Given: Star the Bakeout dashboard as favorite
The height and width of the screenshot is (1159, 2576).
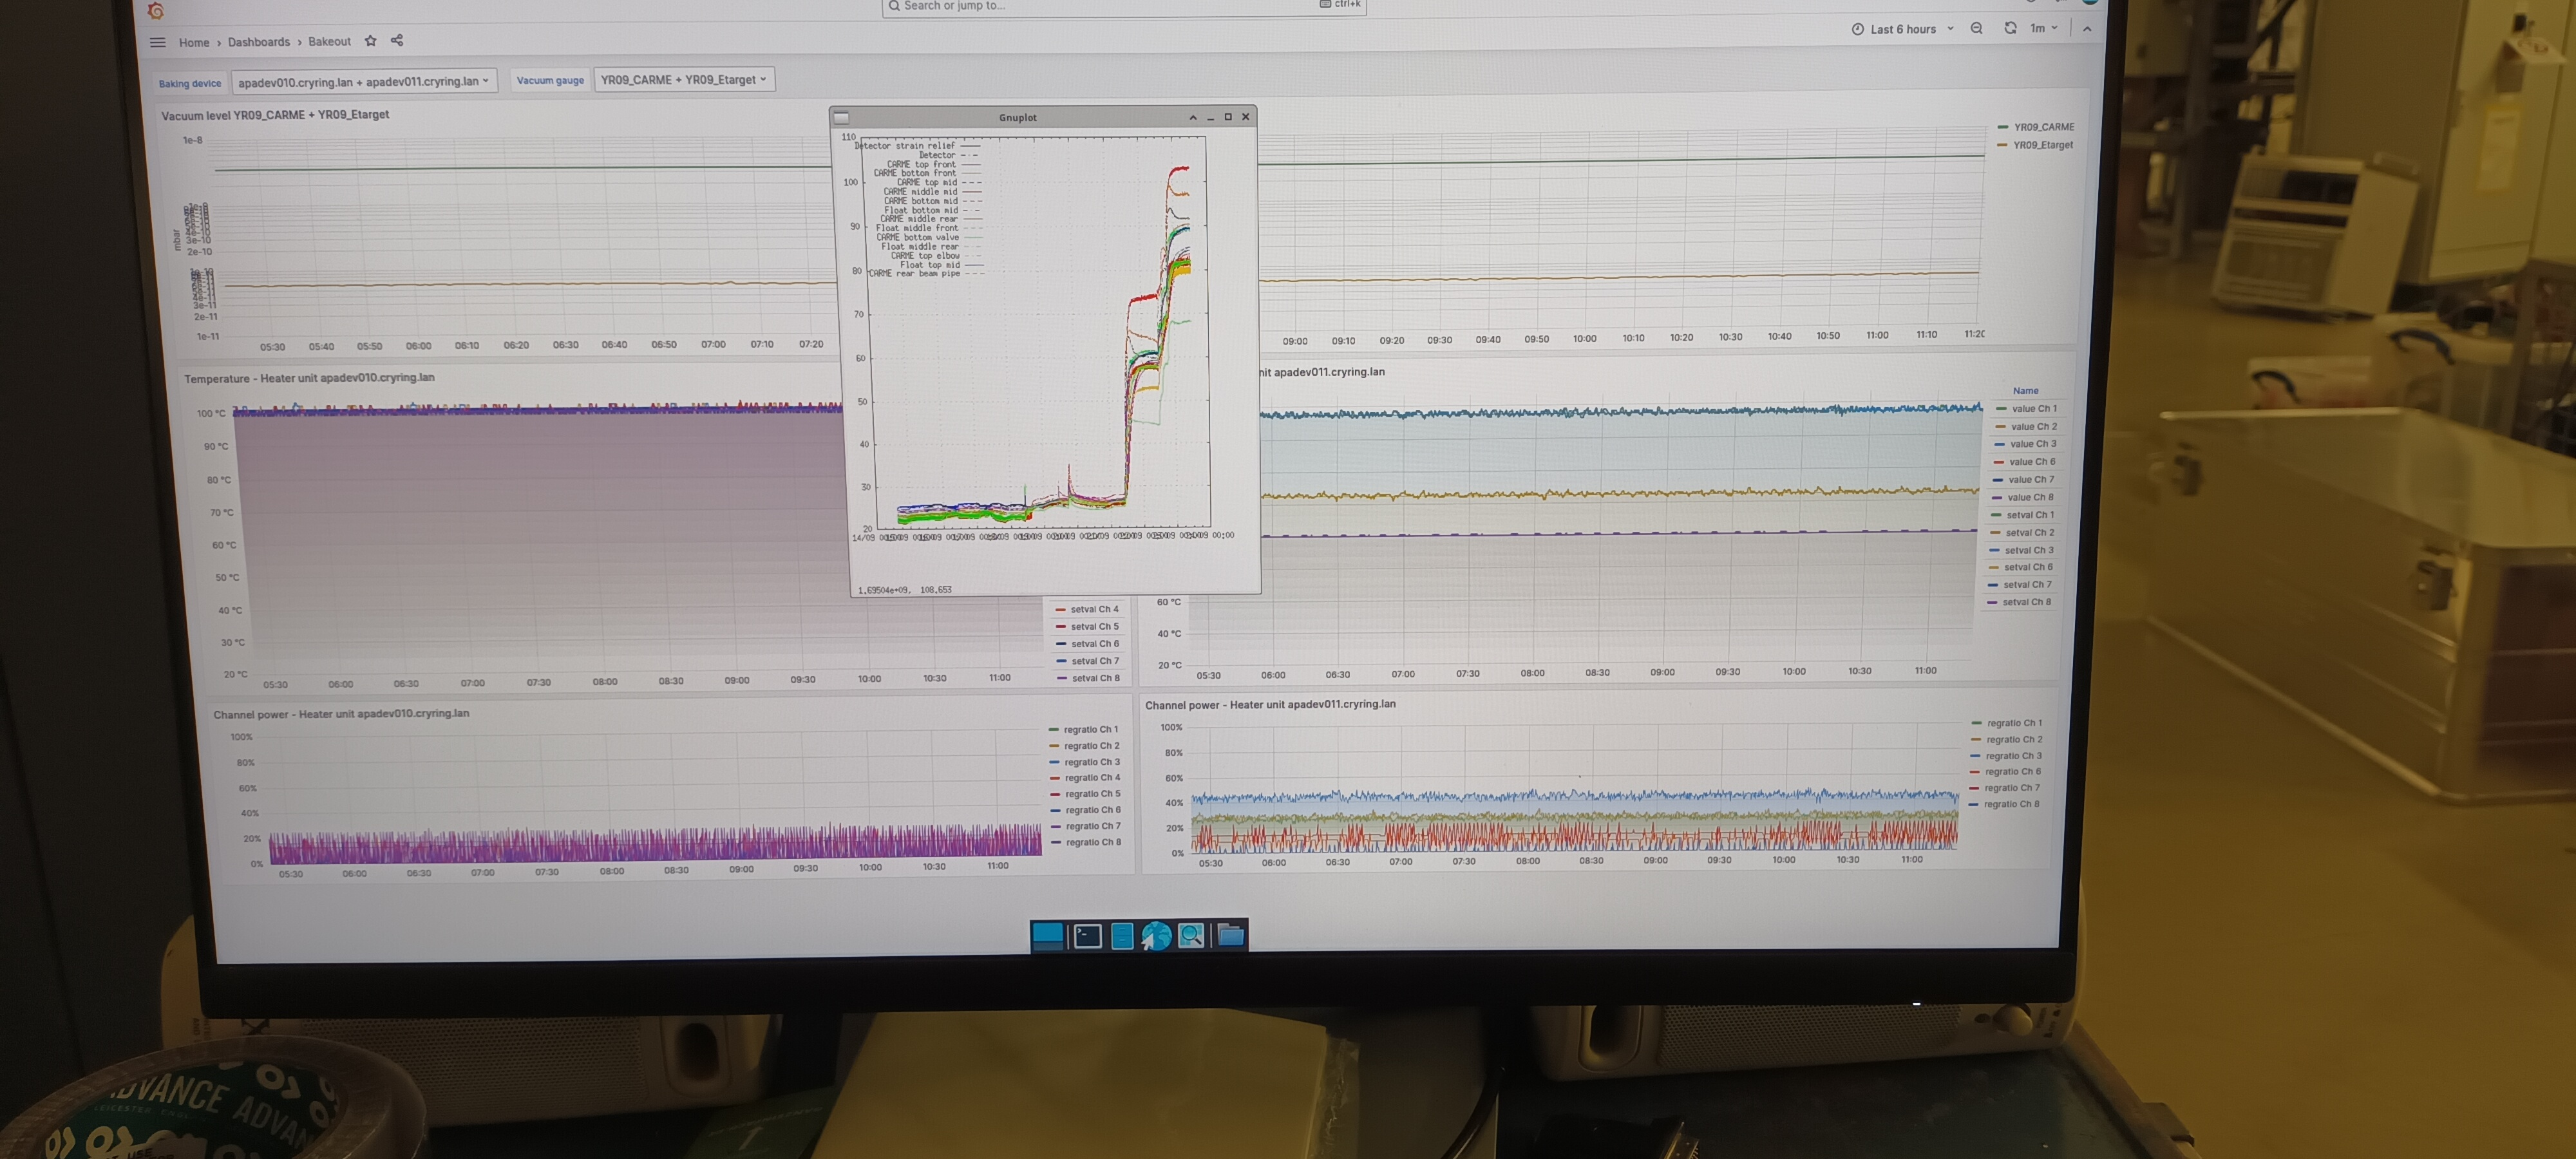Looking at the screenshot, I should pos(371,41).
